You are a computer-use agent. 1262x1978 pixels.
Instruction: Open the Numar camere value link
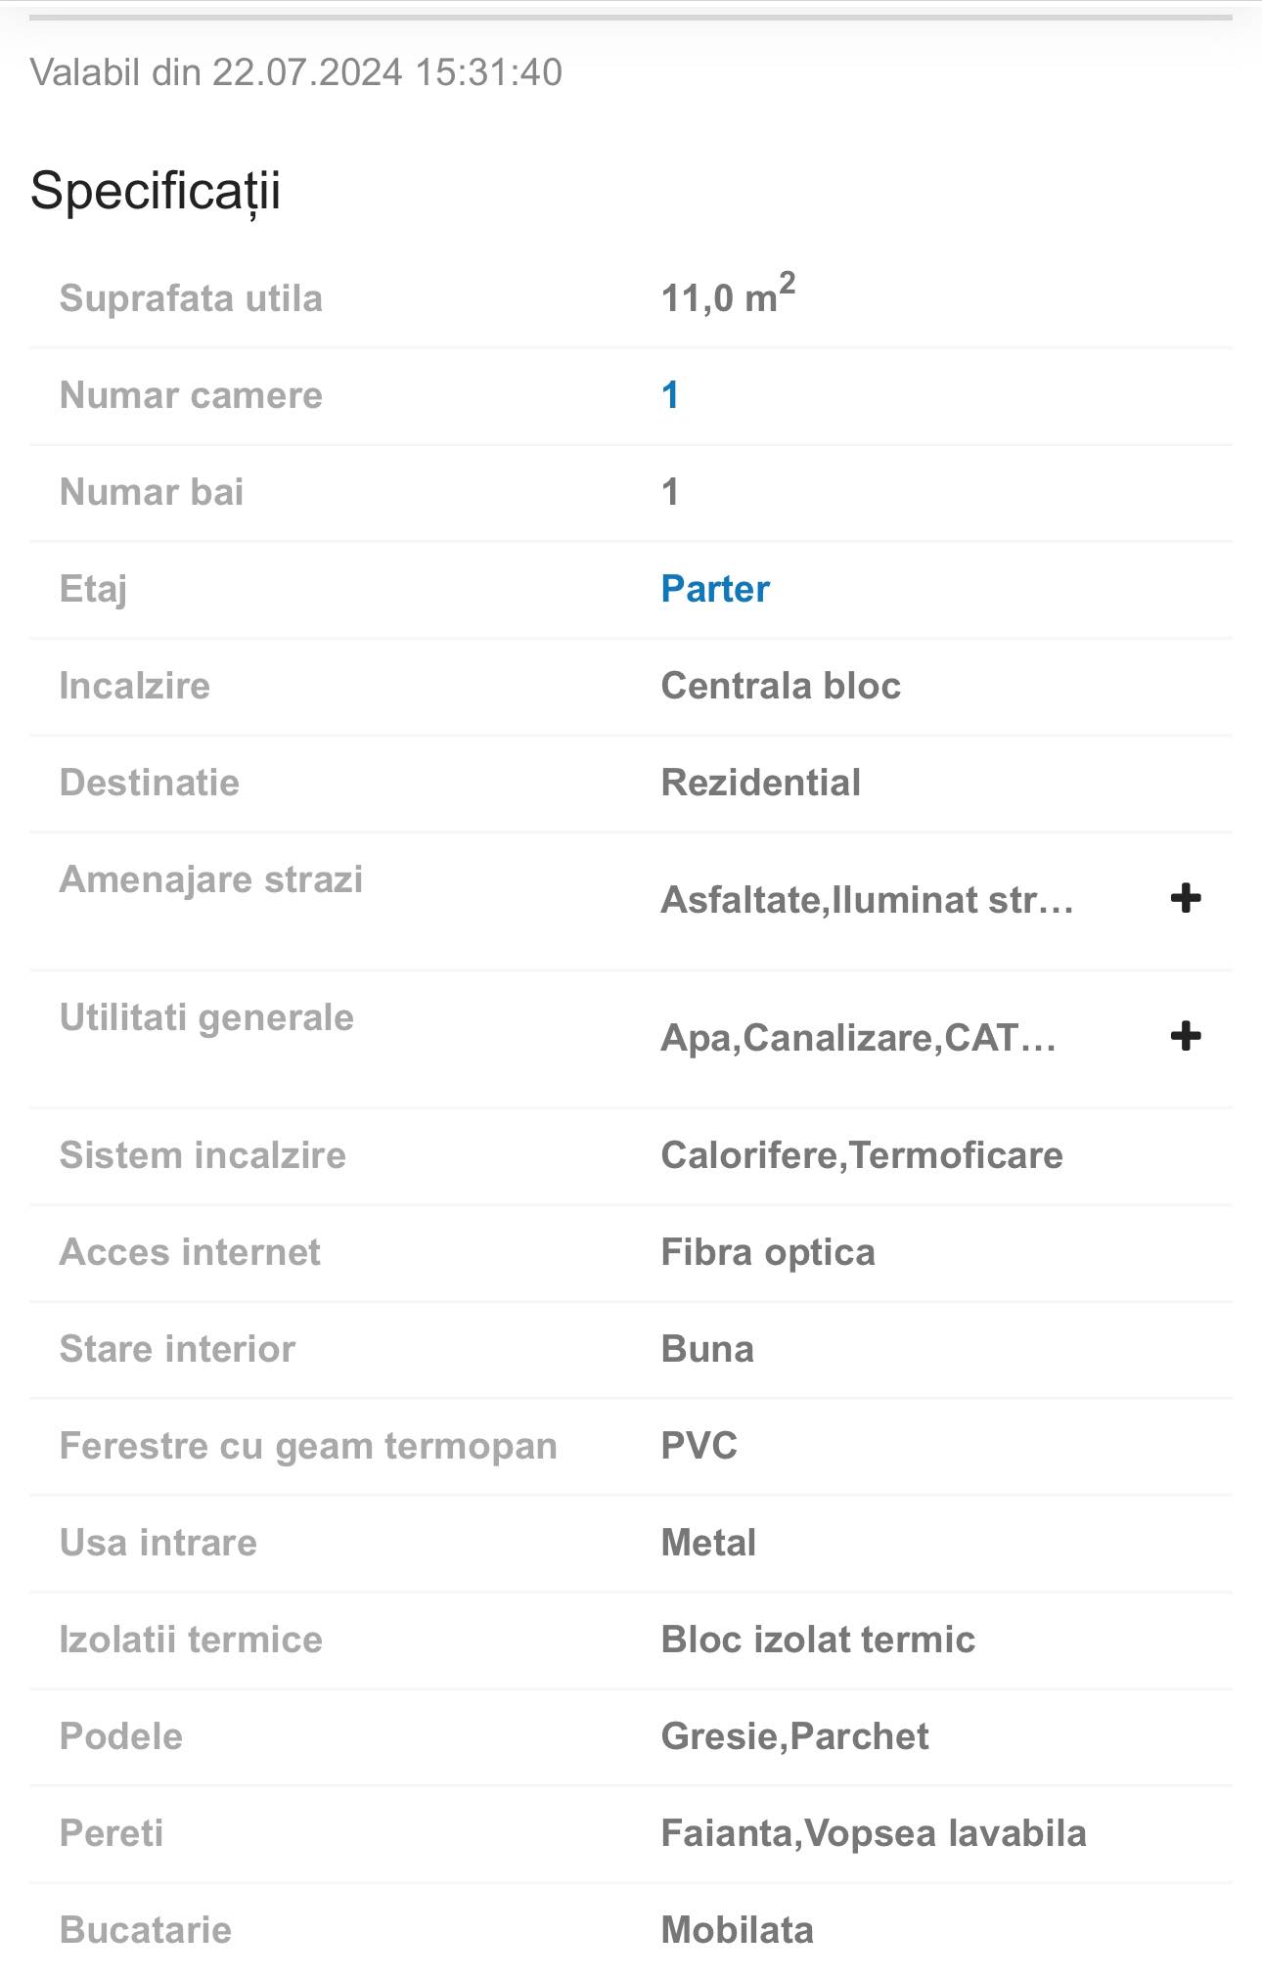pyautogui.click(x=670, y=395)
